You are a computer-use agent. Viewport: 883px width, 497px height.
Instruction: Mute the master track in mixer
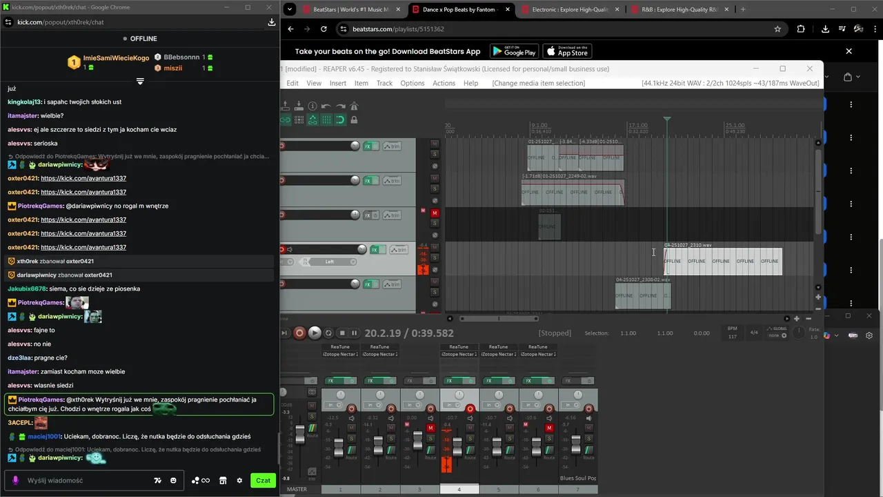[312, 405]
